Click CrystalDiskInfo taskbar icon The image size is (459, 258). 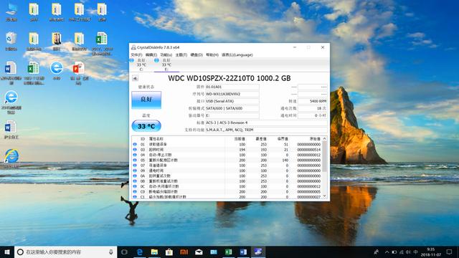(258, 252)
